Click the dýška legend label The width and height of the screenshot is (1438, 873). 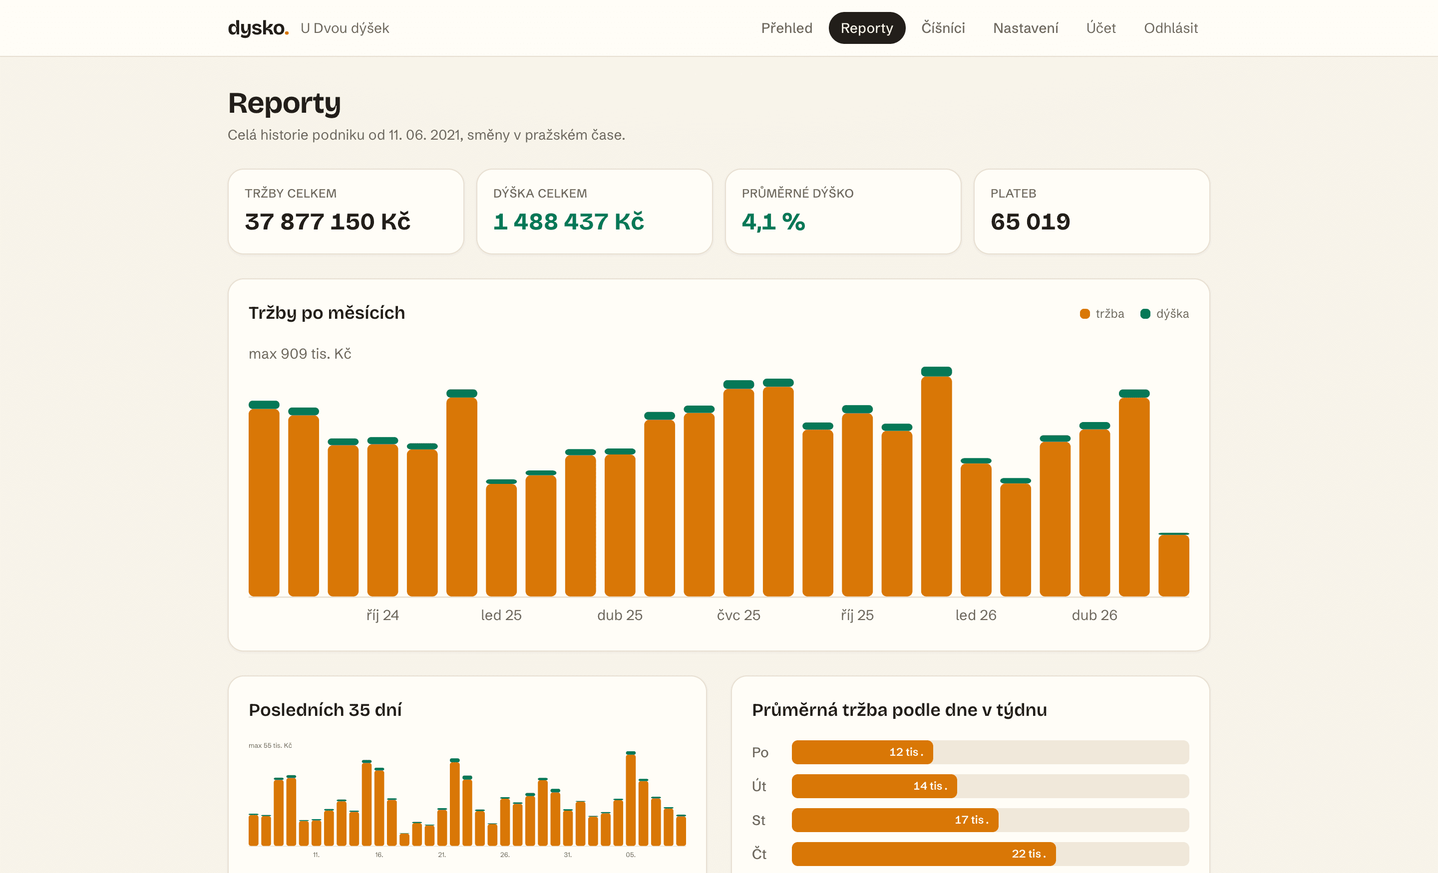tap(1172, 314)
